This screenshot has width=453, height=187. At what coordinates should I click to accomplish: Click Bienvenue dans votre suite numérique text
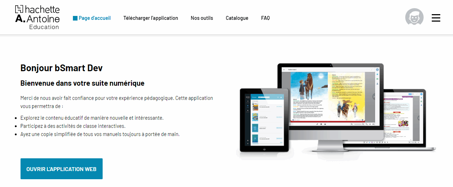pos(82,84)
